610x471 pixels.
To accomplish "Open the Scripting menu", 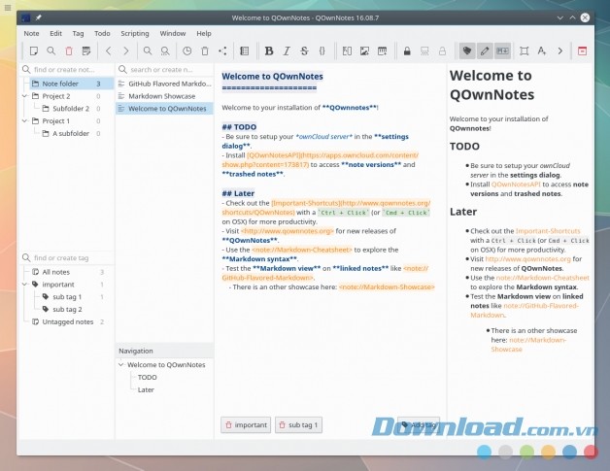I will (135, 33).
